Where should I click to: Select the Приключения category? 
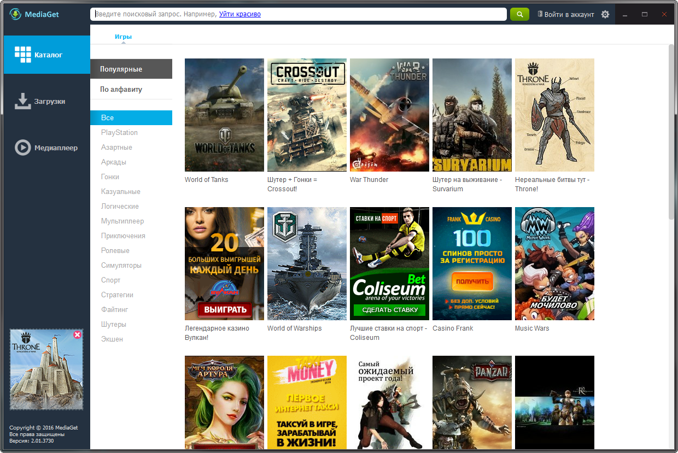123,236
